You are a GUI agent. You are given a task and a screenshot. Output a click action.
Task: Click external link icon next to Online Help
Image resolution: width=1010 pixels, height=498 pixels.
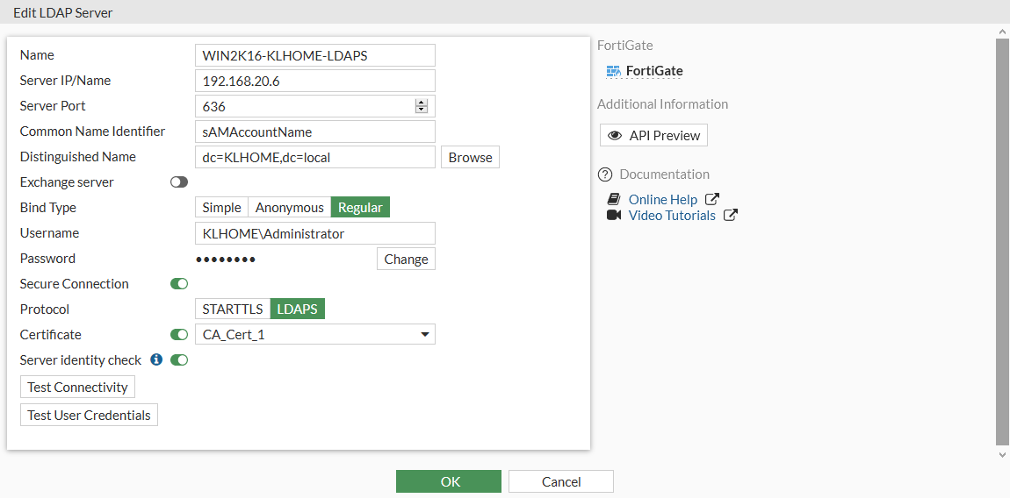(712, 200)
